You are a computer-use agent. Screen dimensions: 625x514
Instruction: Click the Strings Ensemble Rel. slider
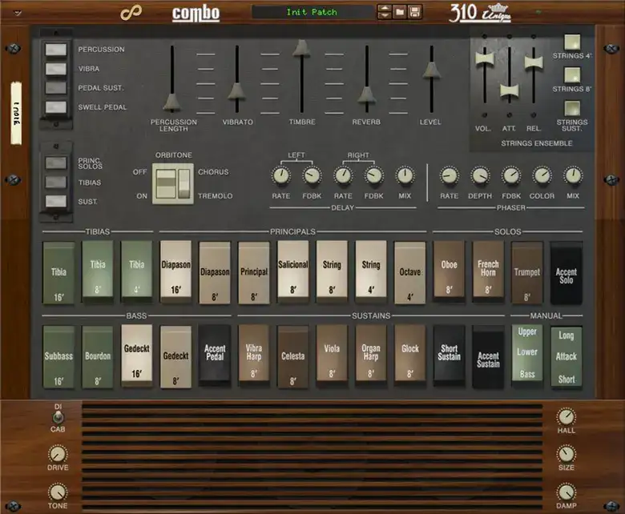tap(534, 62)
